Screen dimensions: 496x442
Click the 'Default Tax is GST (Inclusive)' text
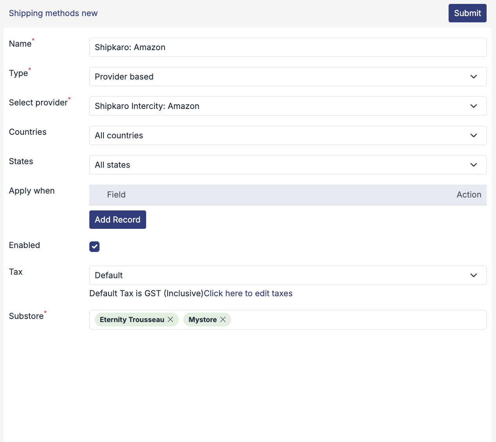147,293
